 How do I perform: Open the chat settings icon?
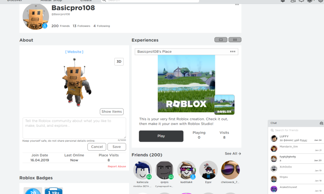321,123
